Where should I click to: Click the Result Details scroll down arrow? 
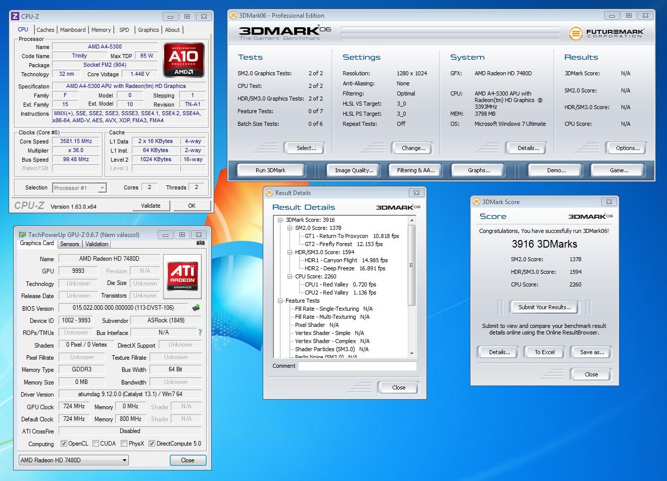[411, 353]
